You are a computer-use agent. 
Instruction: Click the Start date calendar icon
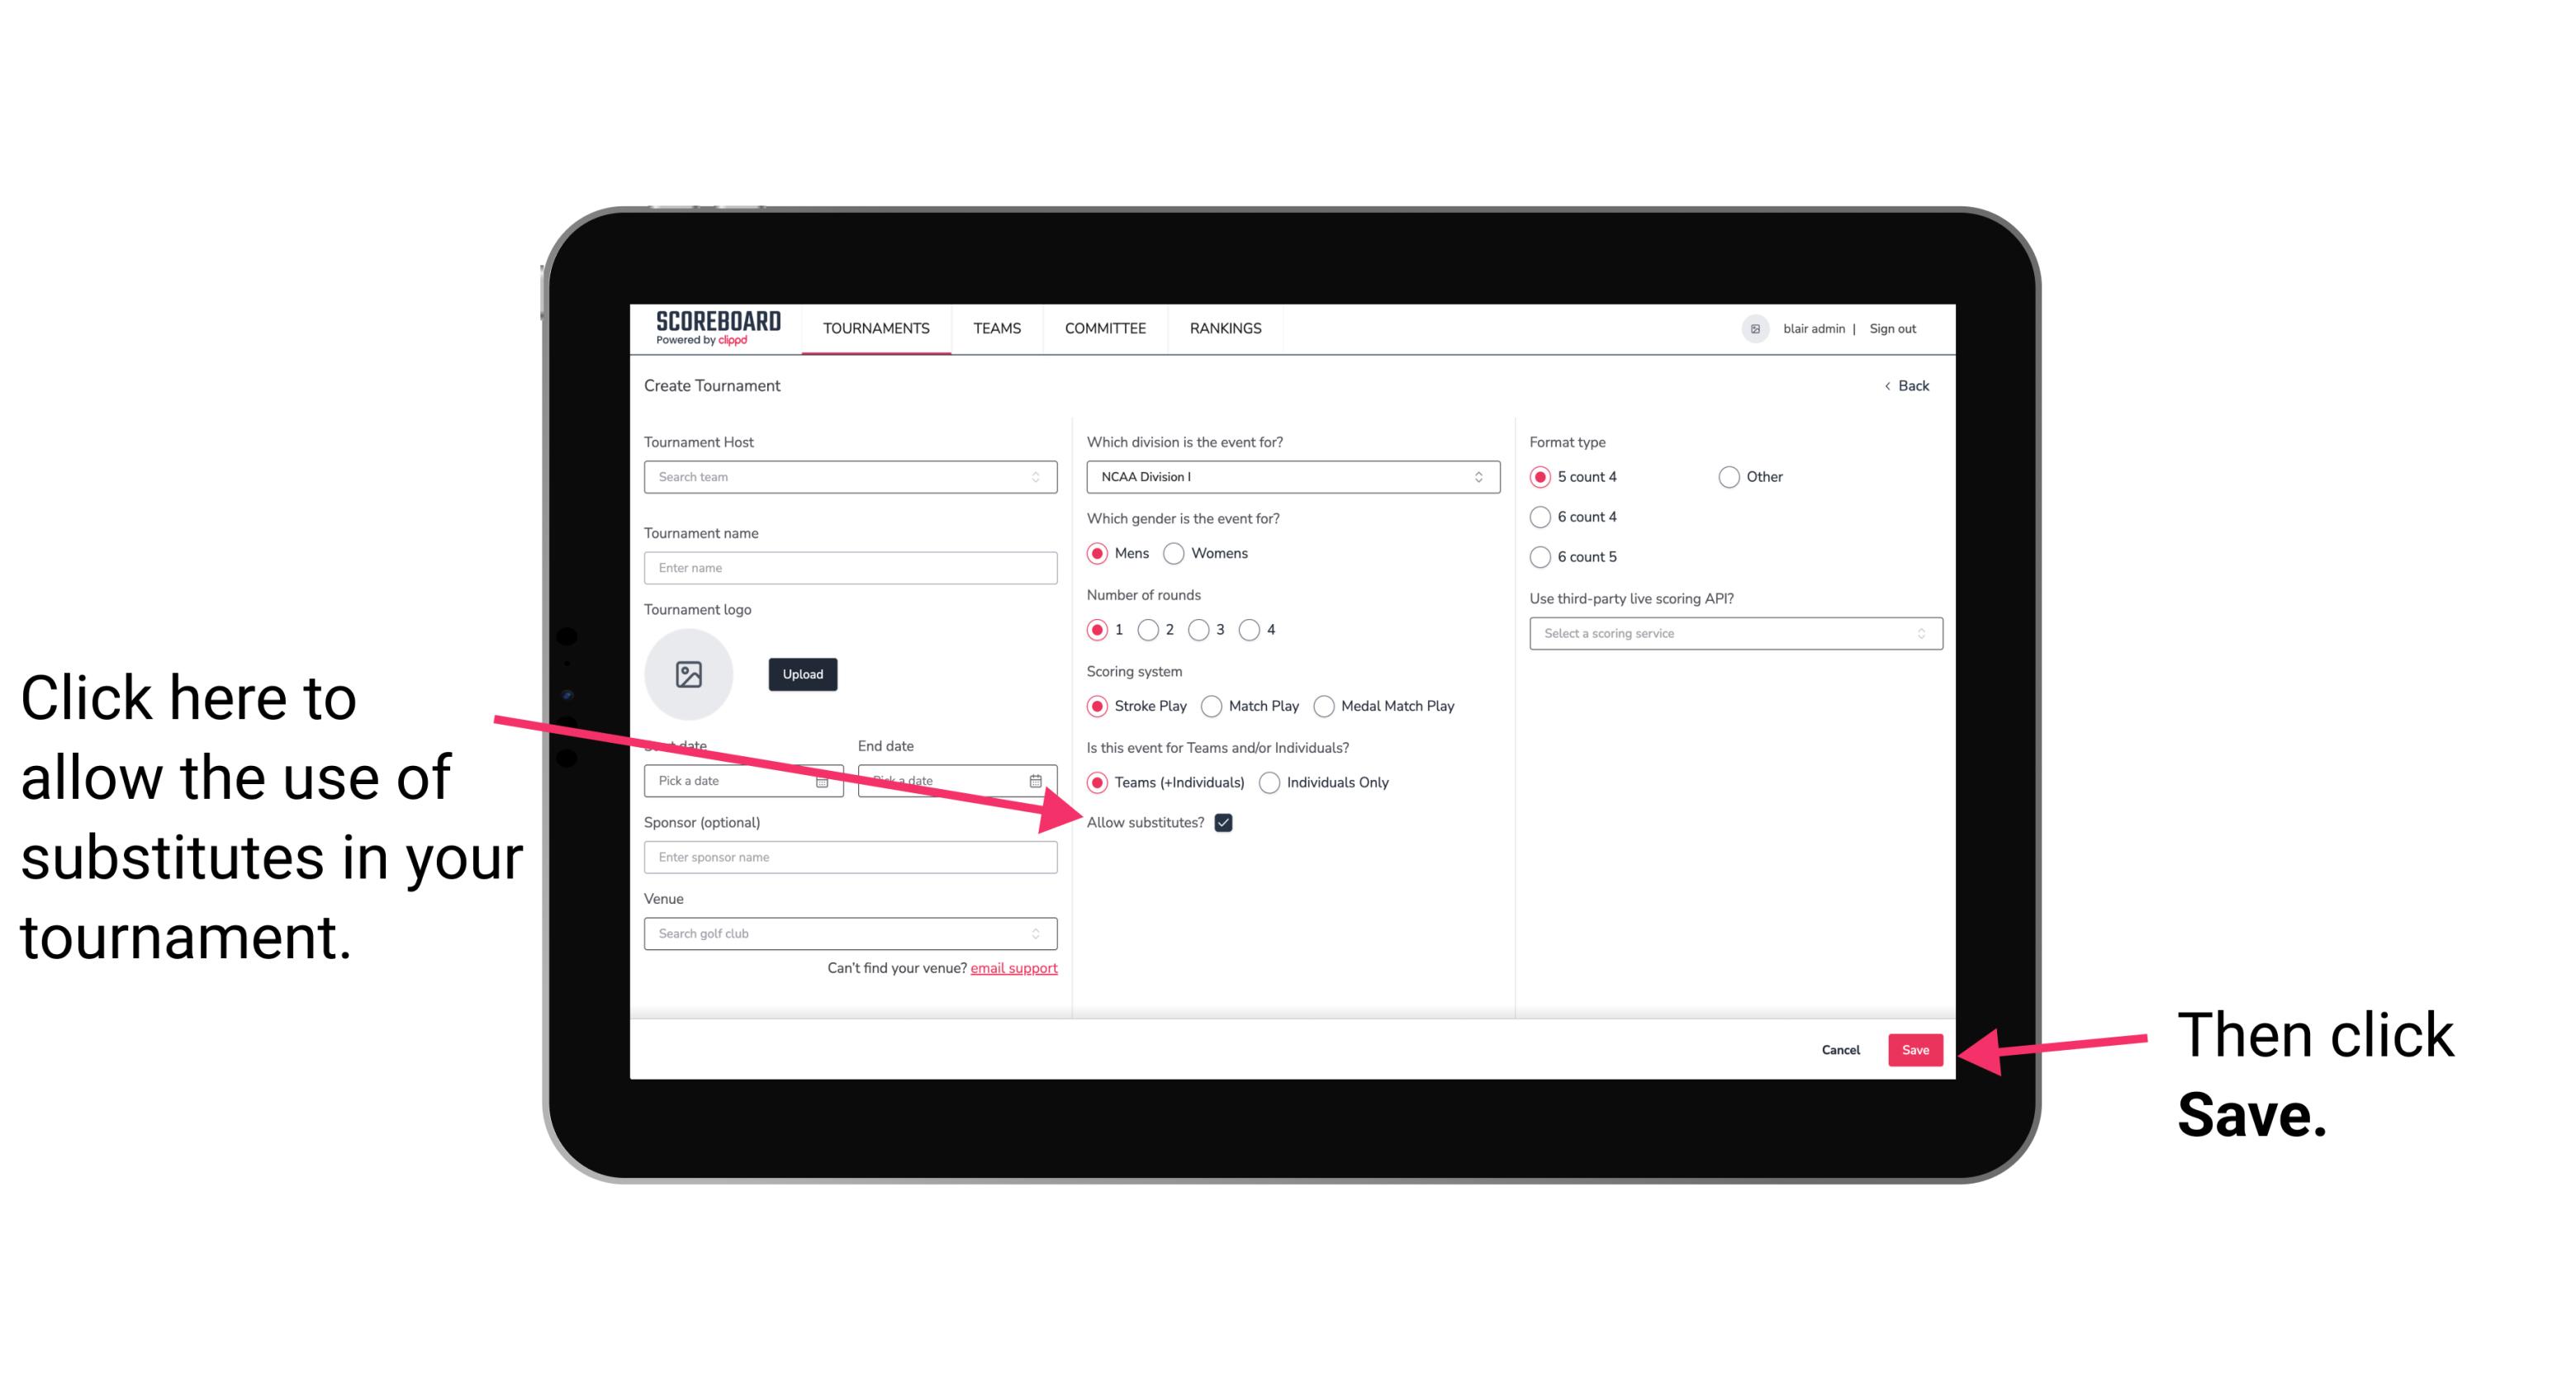(x=828, y=781)
